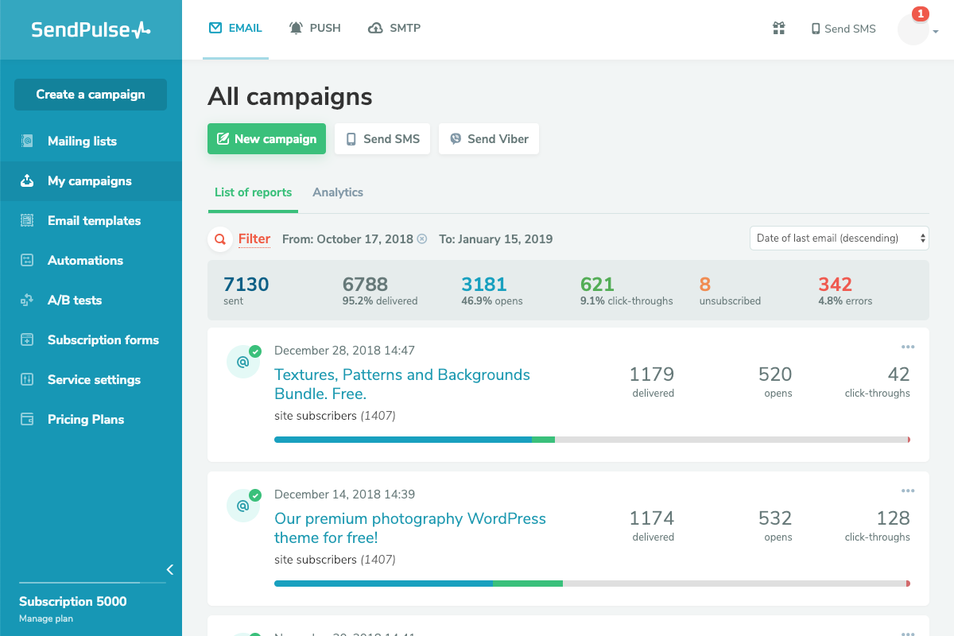This screenshot has height=636, width=954.
Task: Click the 42 click-throughs count
Action: click(878, 380)
